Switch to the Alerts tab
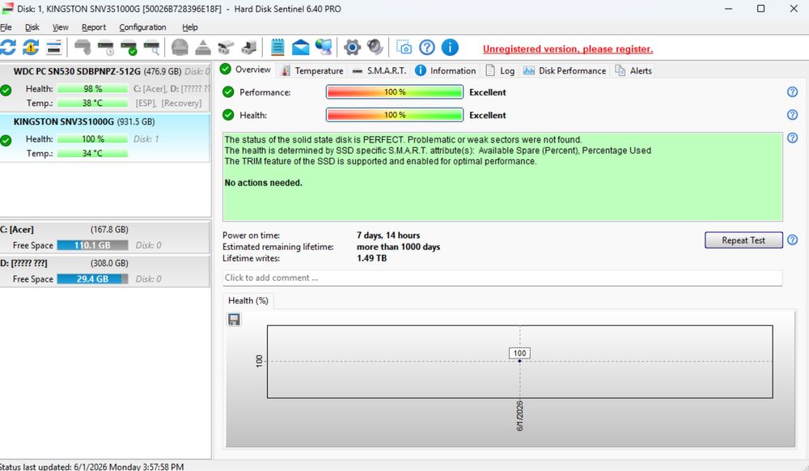This screenshot has width=809, height=471. pyautogui.click(x=633, y=70)
